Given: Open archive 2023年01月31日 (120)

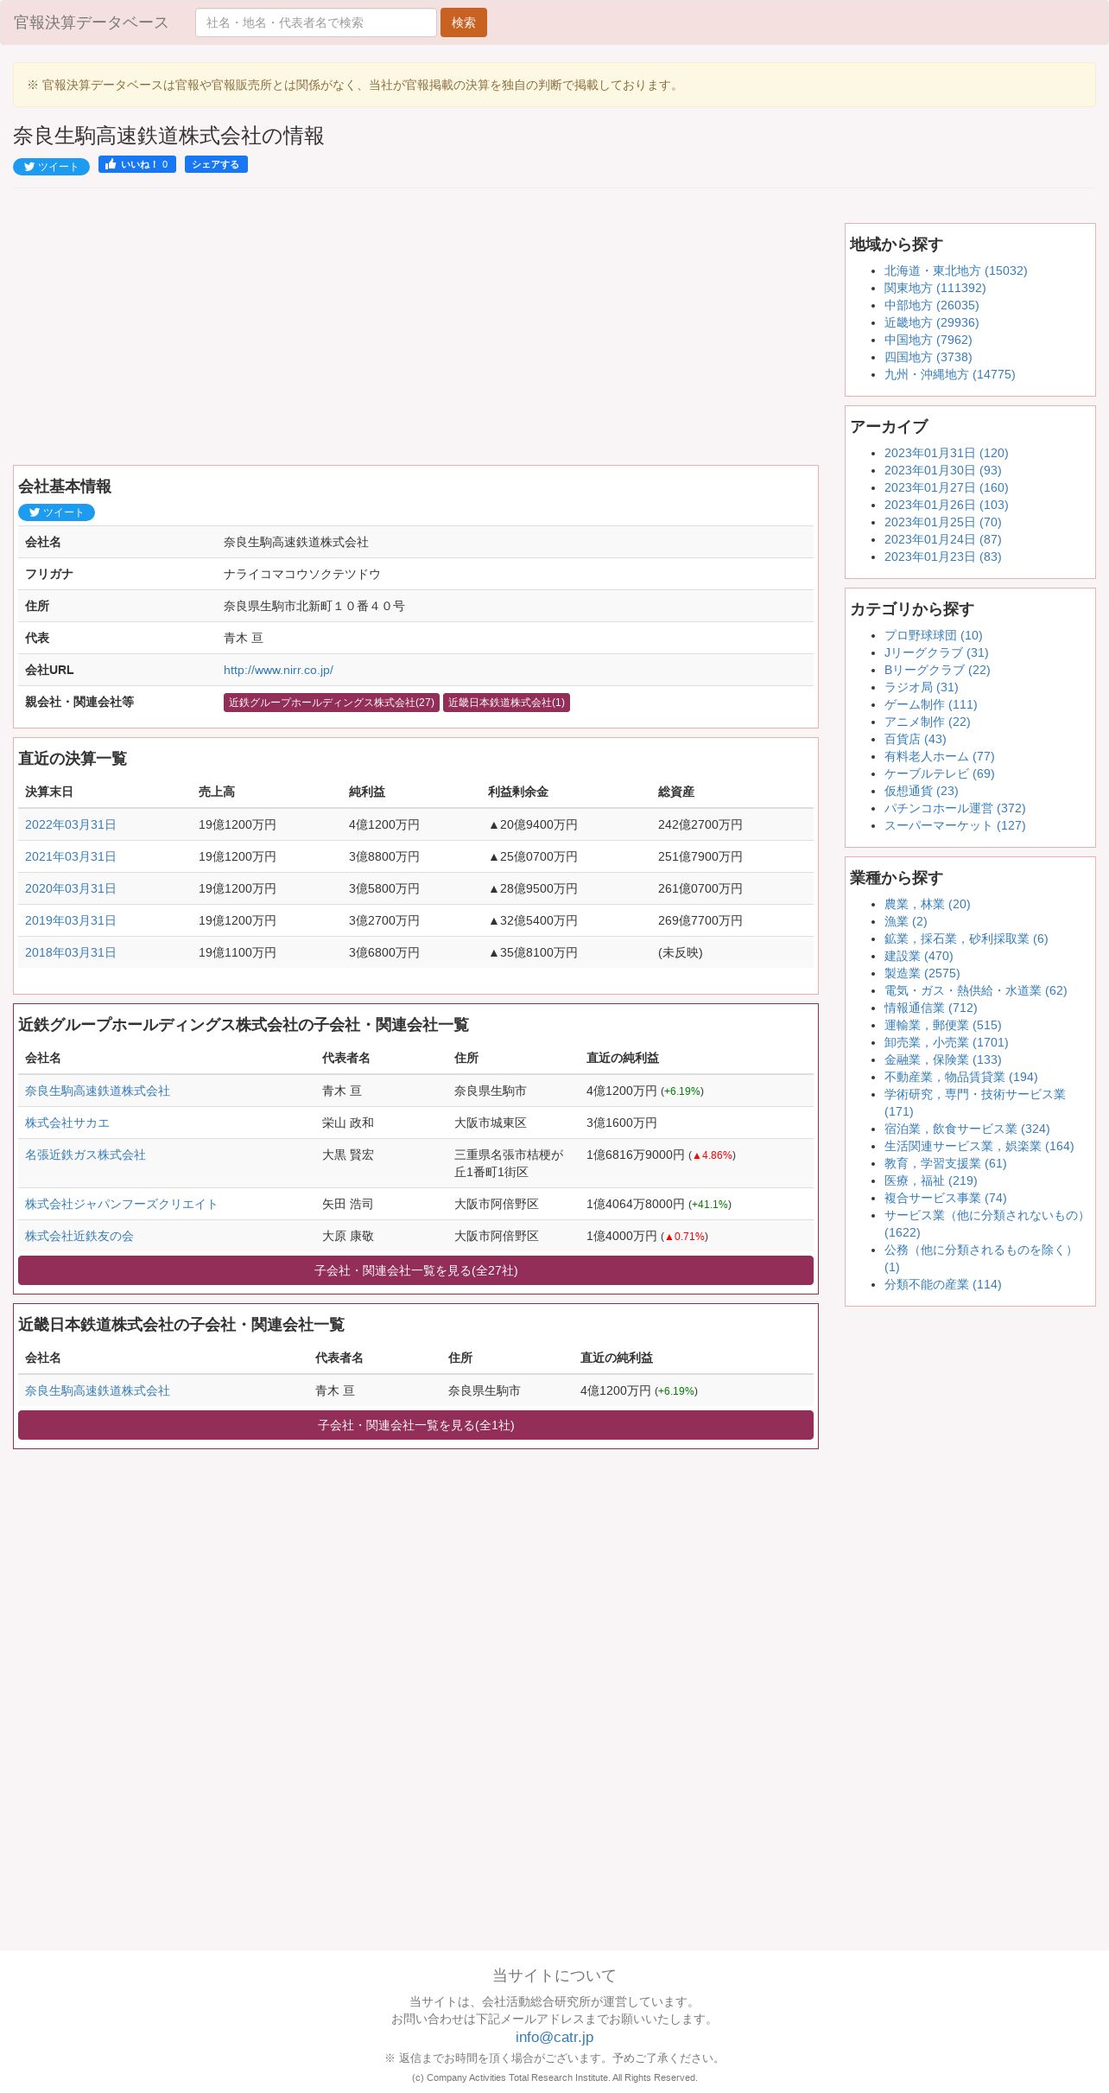Looking at the screenshot, I should (946, 453).
